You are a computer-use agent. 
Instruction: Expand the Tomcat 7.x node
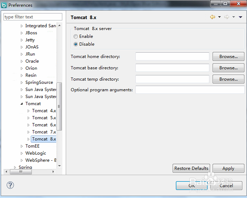click(x=28, y=132)
